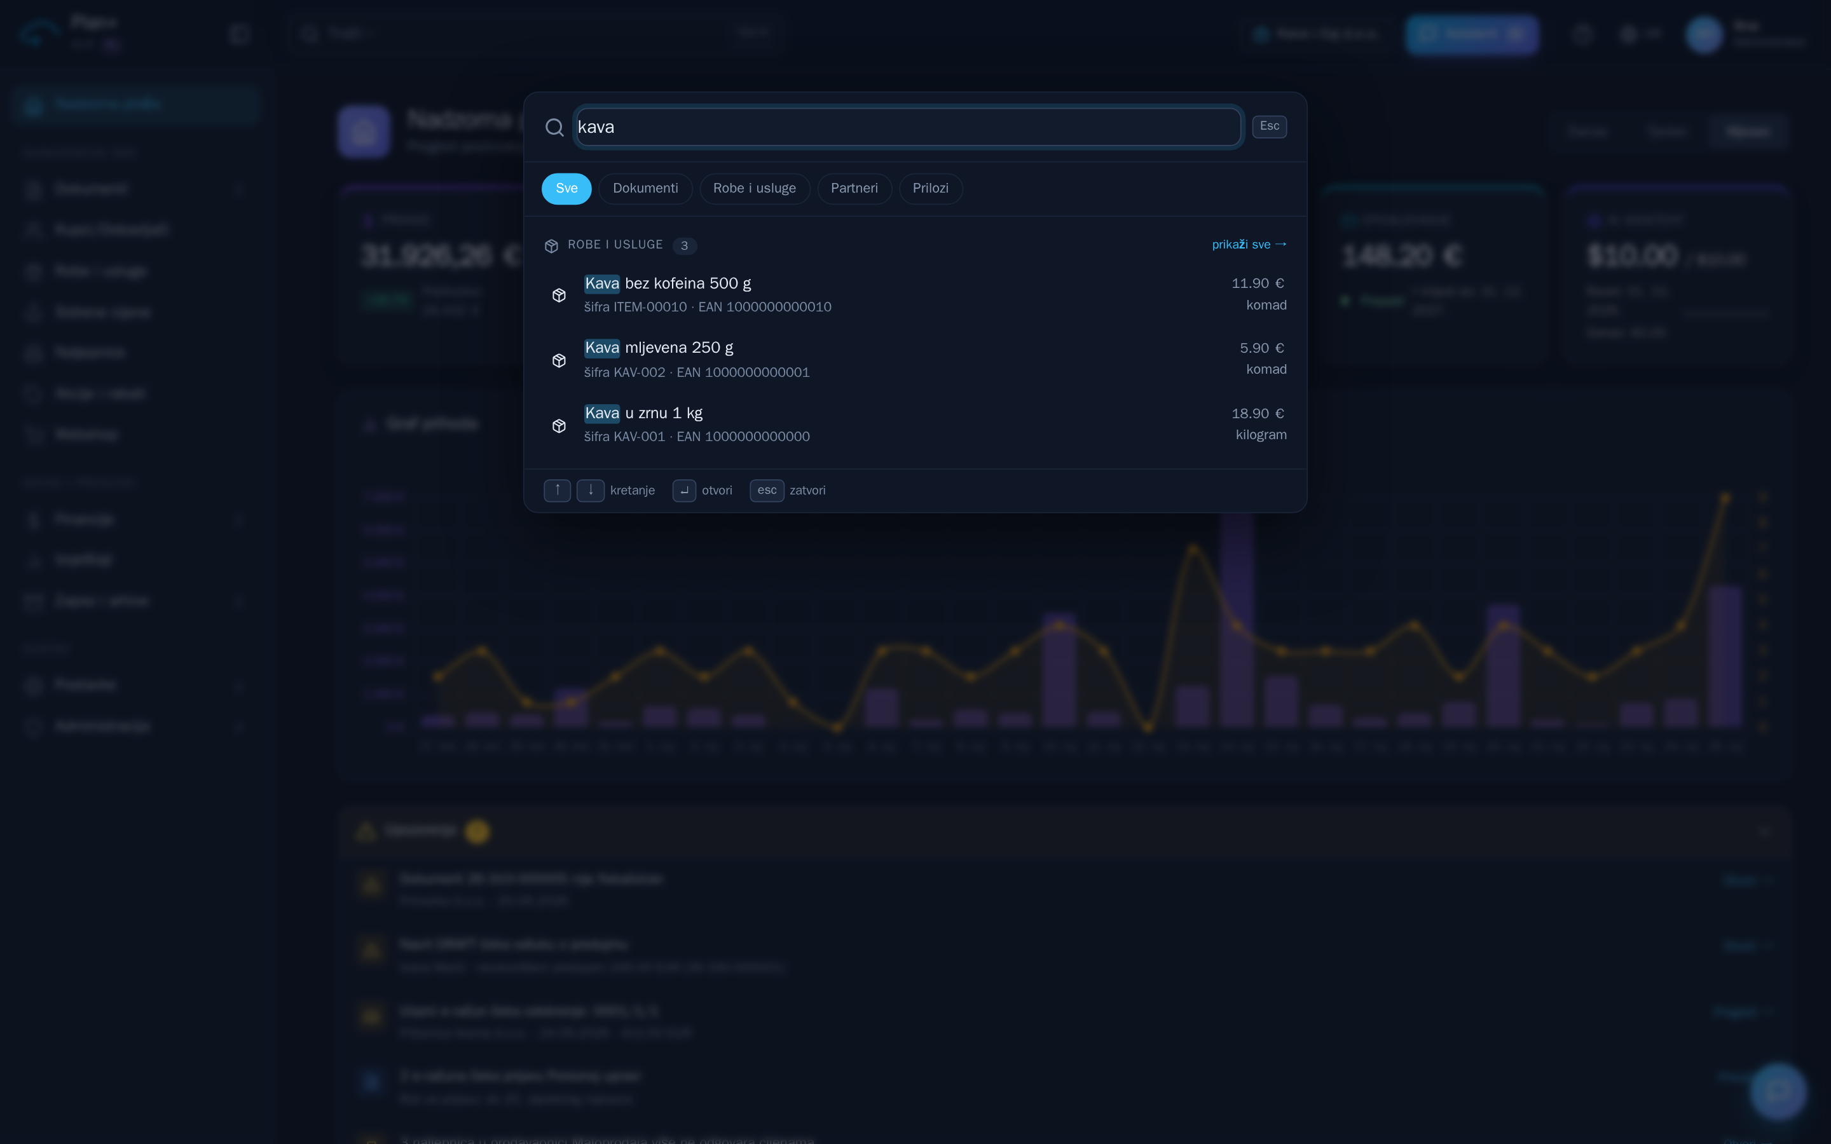Click the unit komad under 5.90 €

[1266, 369]
